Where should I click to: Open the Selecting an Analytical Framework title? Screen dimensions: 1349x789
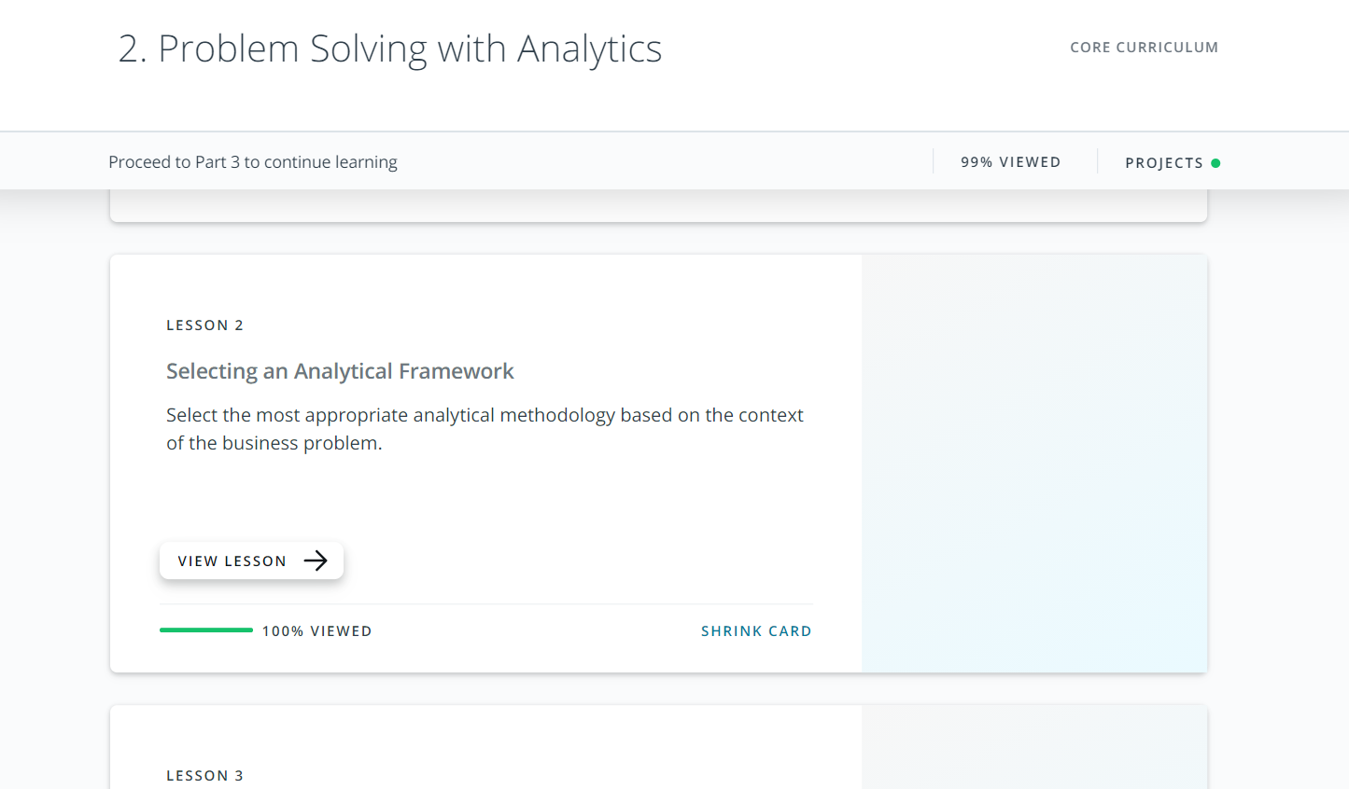pyautogui.click(x=340, y=371)
